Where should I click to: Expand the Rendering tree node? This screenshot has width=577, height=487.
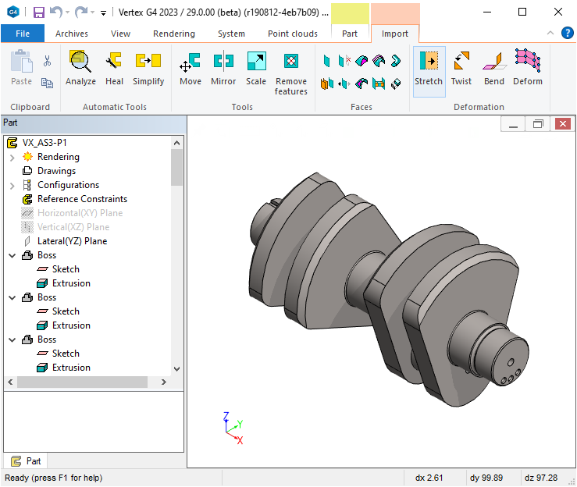(12, 157)
